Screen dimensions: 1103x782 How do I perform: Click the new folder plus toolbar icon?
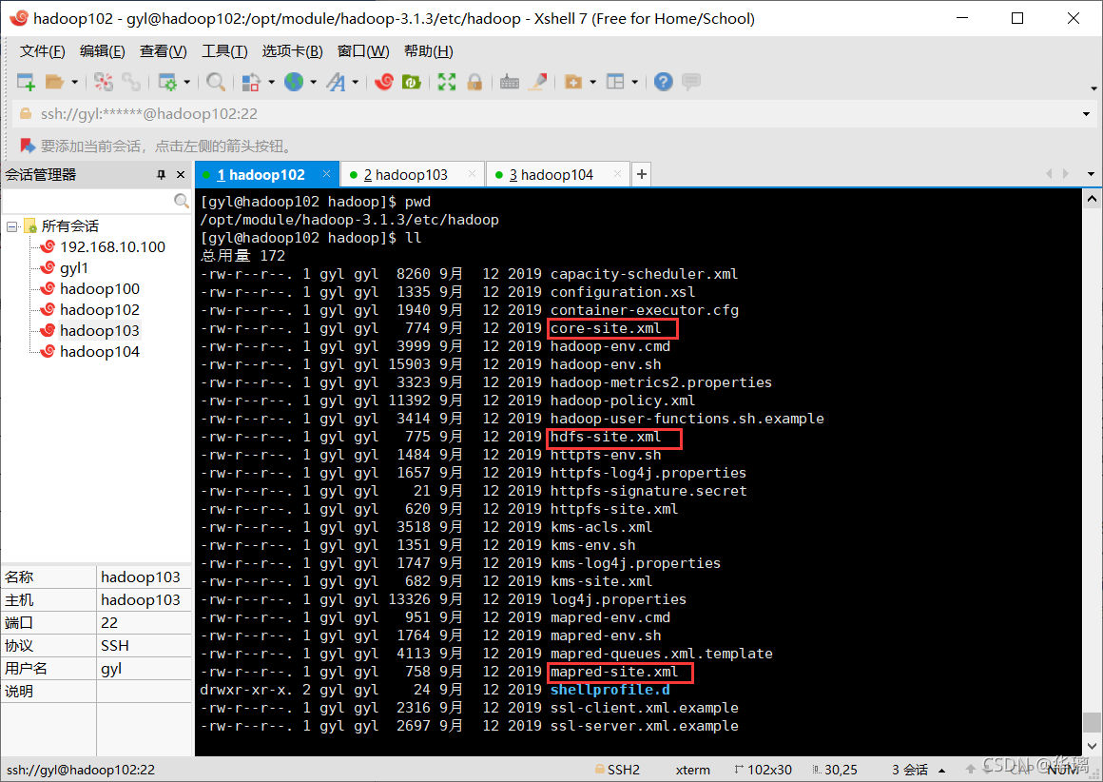coord(573,82)
